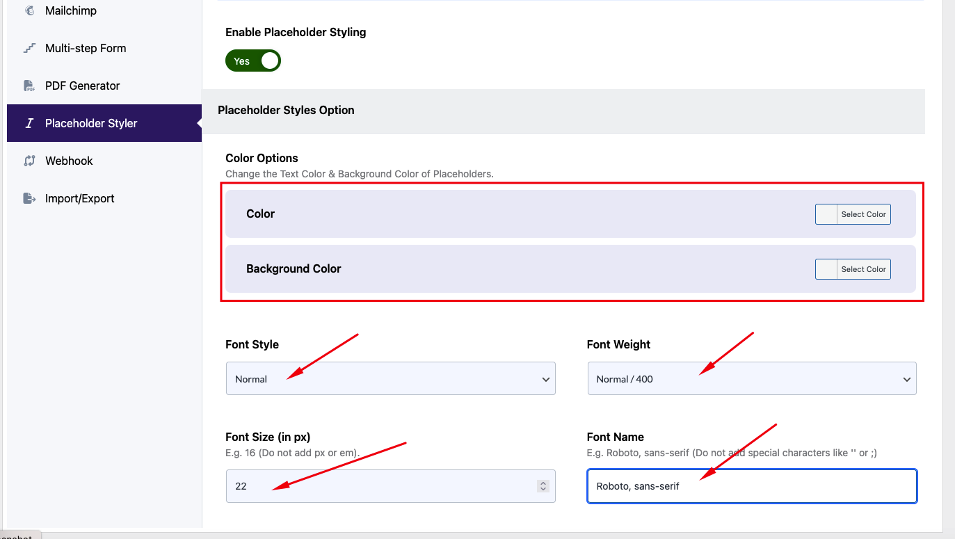Click the Font Size input field
The height and width of the screenshot is (539, 955).
[x=391, y=486]
